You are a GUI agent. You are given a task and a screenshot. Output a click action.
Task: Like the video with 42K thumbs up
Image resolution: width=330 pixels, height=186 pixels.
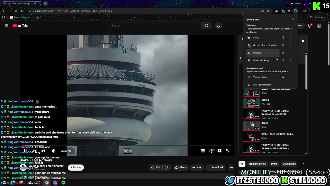click(x=155, y=167)
